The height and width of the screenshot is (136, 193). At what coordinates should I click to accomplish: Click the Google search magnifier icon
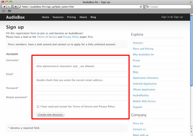tap(147, 7)
